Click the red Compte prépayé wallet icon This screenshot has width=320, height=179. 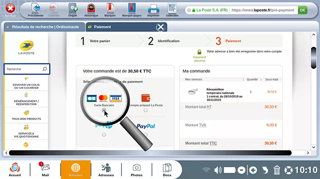146,98
